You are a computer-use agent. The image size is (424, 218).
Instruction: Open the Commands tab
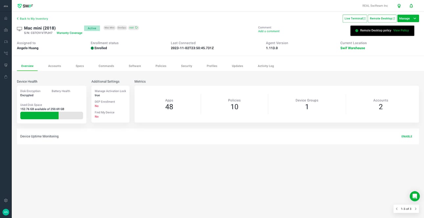pyautogui.click(x=106, y=66)
